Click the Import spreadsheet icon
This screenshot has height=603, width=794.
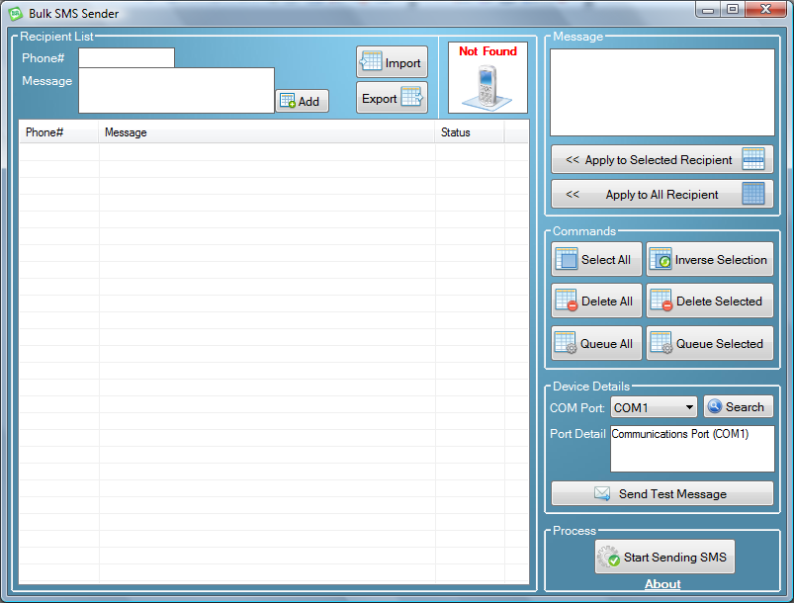(x=371, y=61)
